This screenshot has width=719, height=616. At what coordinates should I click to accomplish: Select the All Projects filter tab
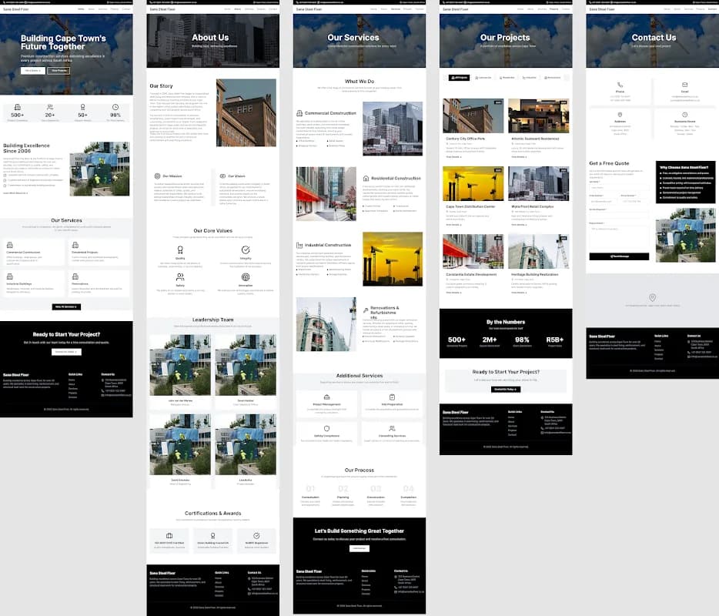[x=459, y=78]
